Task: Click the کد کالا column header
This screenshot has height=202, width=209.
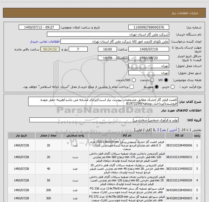Action: point(179,135)
